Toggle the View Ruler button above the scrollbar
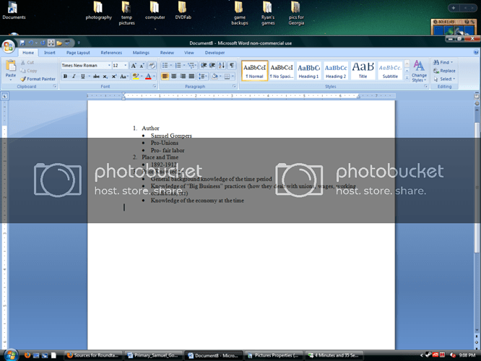Image resolution: width=481 pixels, height=361 pixels. point(477,97)
